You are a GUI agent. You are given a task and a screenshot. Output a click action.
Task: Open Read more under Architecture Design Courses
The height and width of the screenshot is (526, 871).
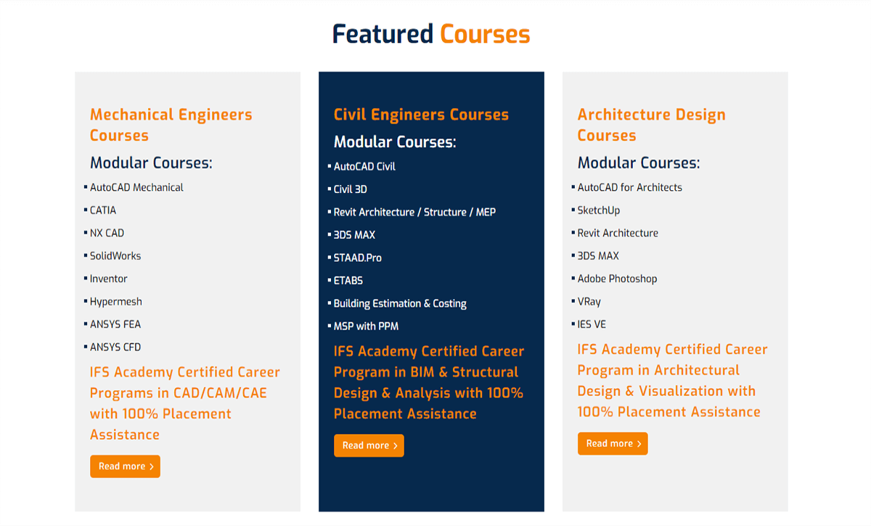pyautogui.click(x=613, y=443)
